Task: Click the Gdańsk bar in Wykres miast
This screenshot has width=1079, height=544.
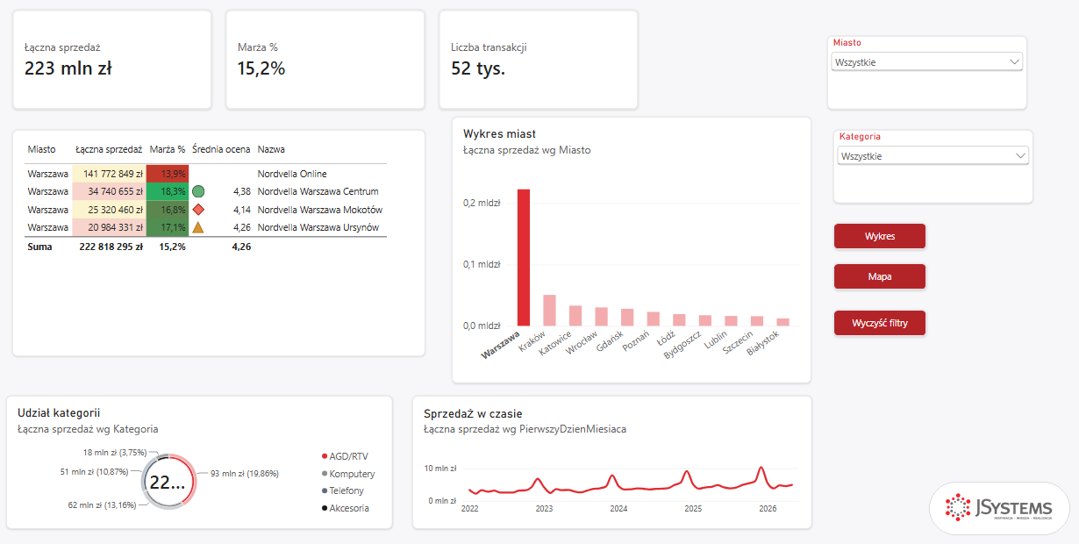Action: (x=627, y=318)
